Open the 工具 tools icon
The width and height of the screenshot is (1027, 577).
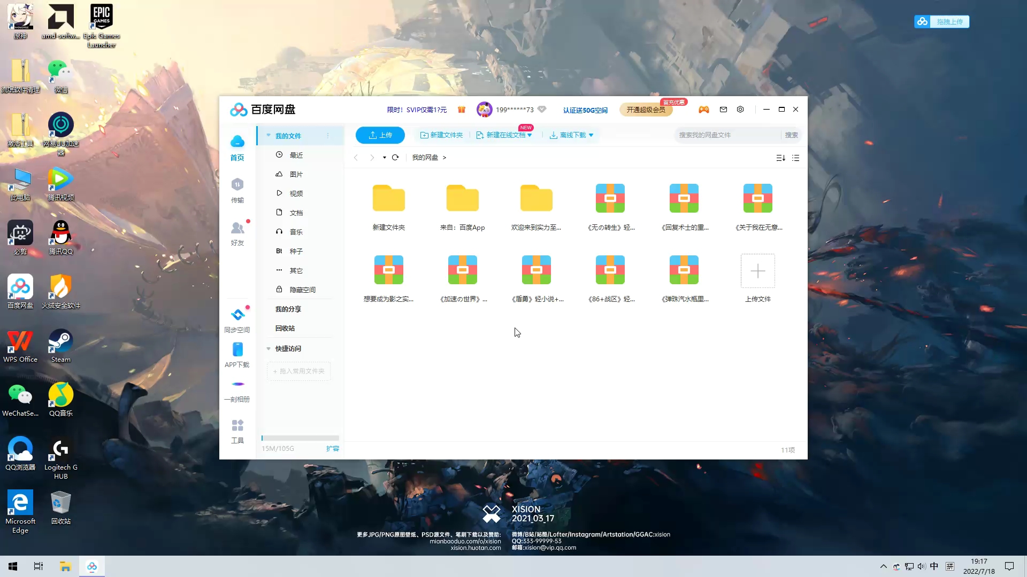[x=237, y=431]
